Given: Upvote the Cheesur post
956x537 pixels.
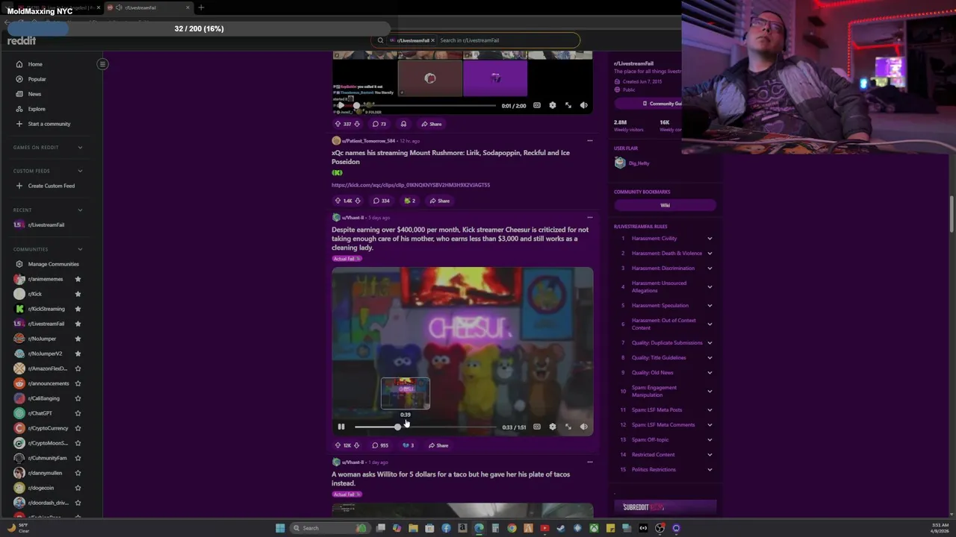Looking at the screenshot, I should point(338,445).
